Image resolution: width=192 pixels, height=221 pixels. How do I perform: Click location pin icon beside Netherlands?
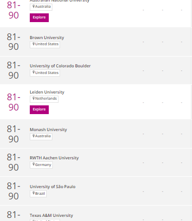pos(33,98)
